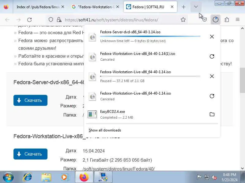Screen dimensions: 245x183
Task: Click the network computers taskbar application icon
Action: coord(103,177)
